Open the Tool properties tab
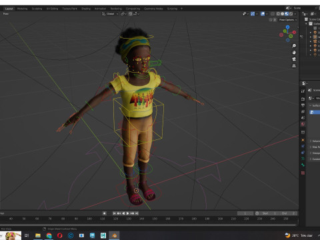320x240 pixels. 303,91
